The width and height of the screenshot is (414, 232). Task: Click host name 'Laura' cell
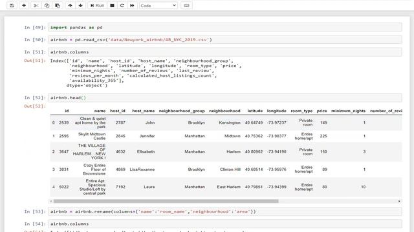click(x=149, y=187)
